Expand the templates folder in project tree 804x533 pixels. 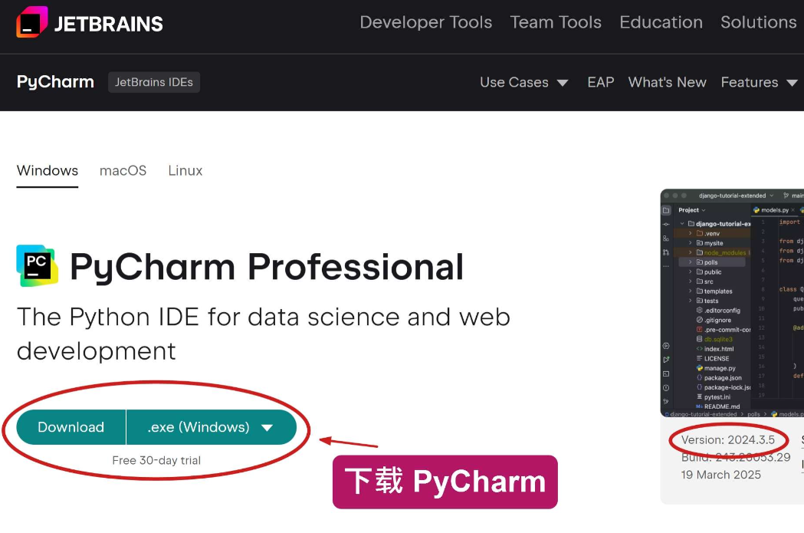coord(717,291)
